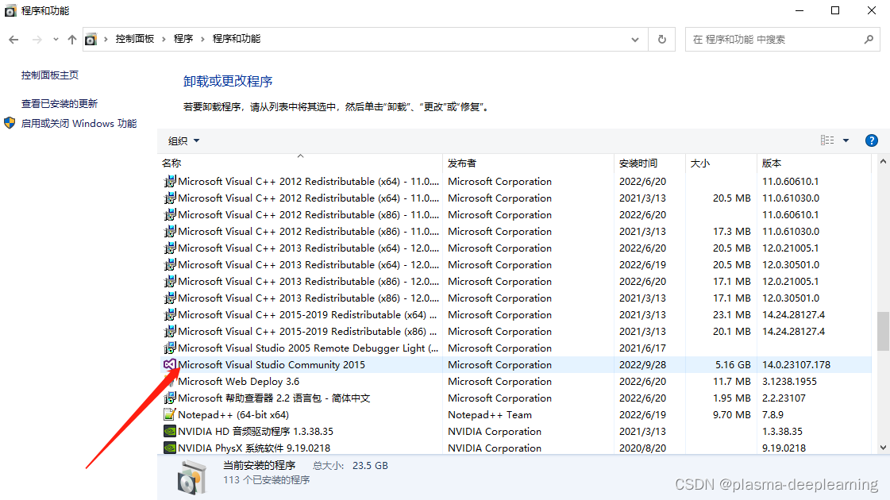Open the recent locations dropdown arrow
890x500 pixels.
(x=56, y=39)
